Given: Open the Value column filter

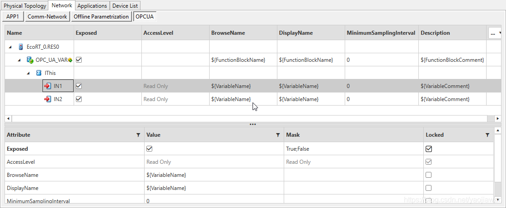Looking at the screenshot, I should coord(278,135).
